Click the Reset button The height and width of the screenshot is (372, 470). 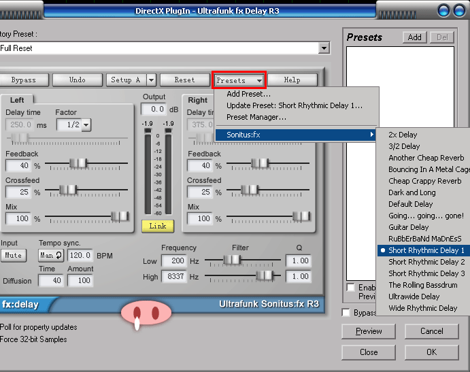184,80
